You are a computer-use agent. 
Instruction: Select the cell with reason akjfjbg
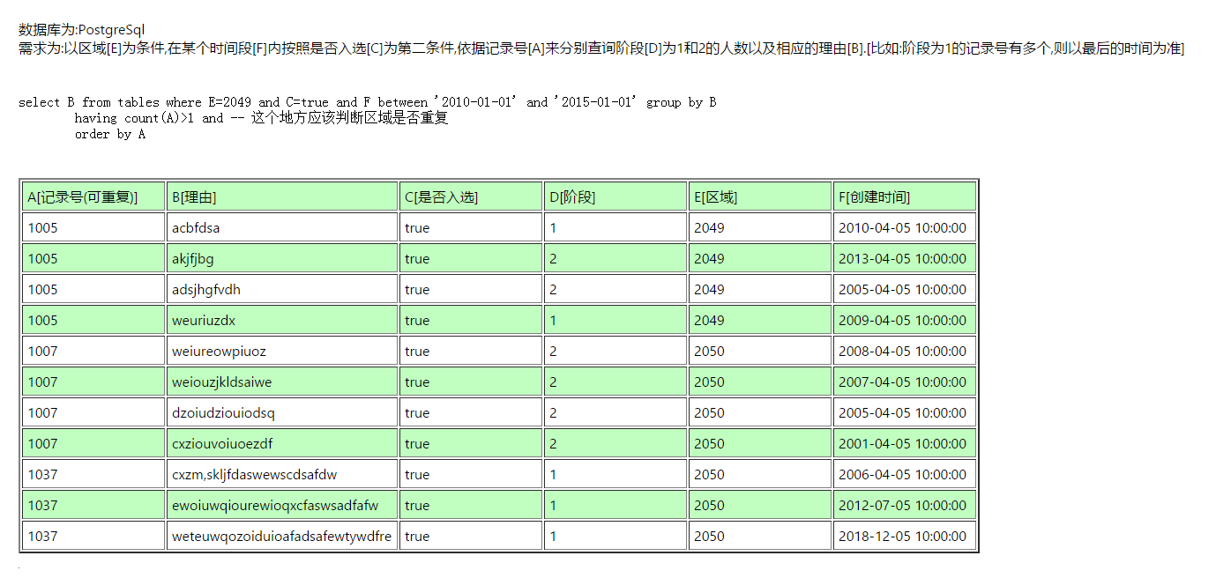[x=282, y=259]
